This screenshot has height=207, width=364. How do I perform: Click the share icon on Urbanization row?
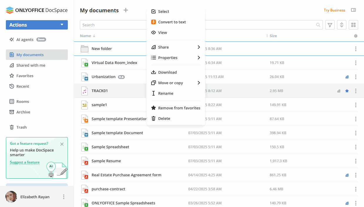click(347, 77)
